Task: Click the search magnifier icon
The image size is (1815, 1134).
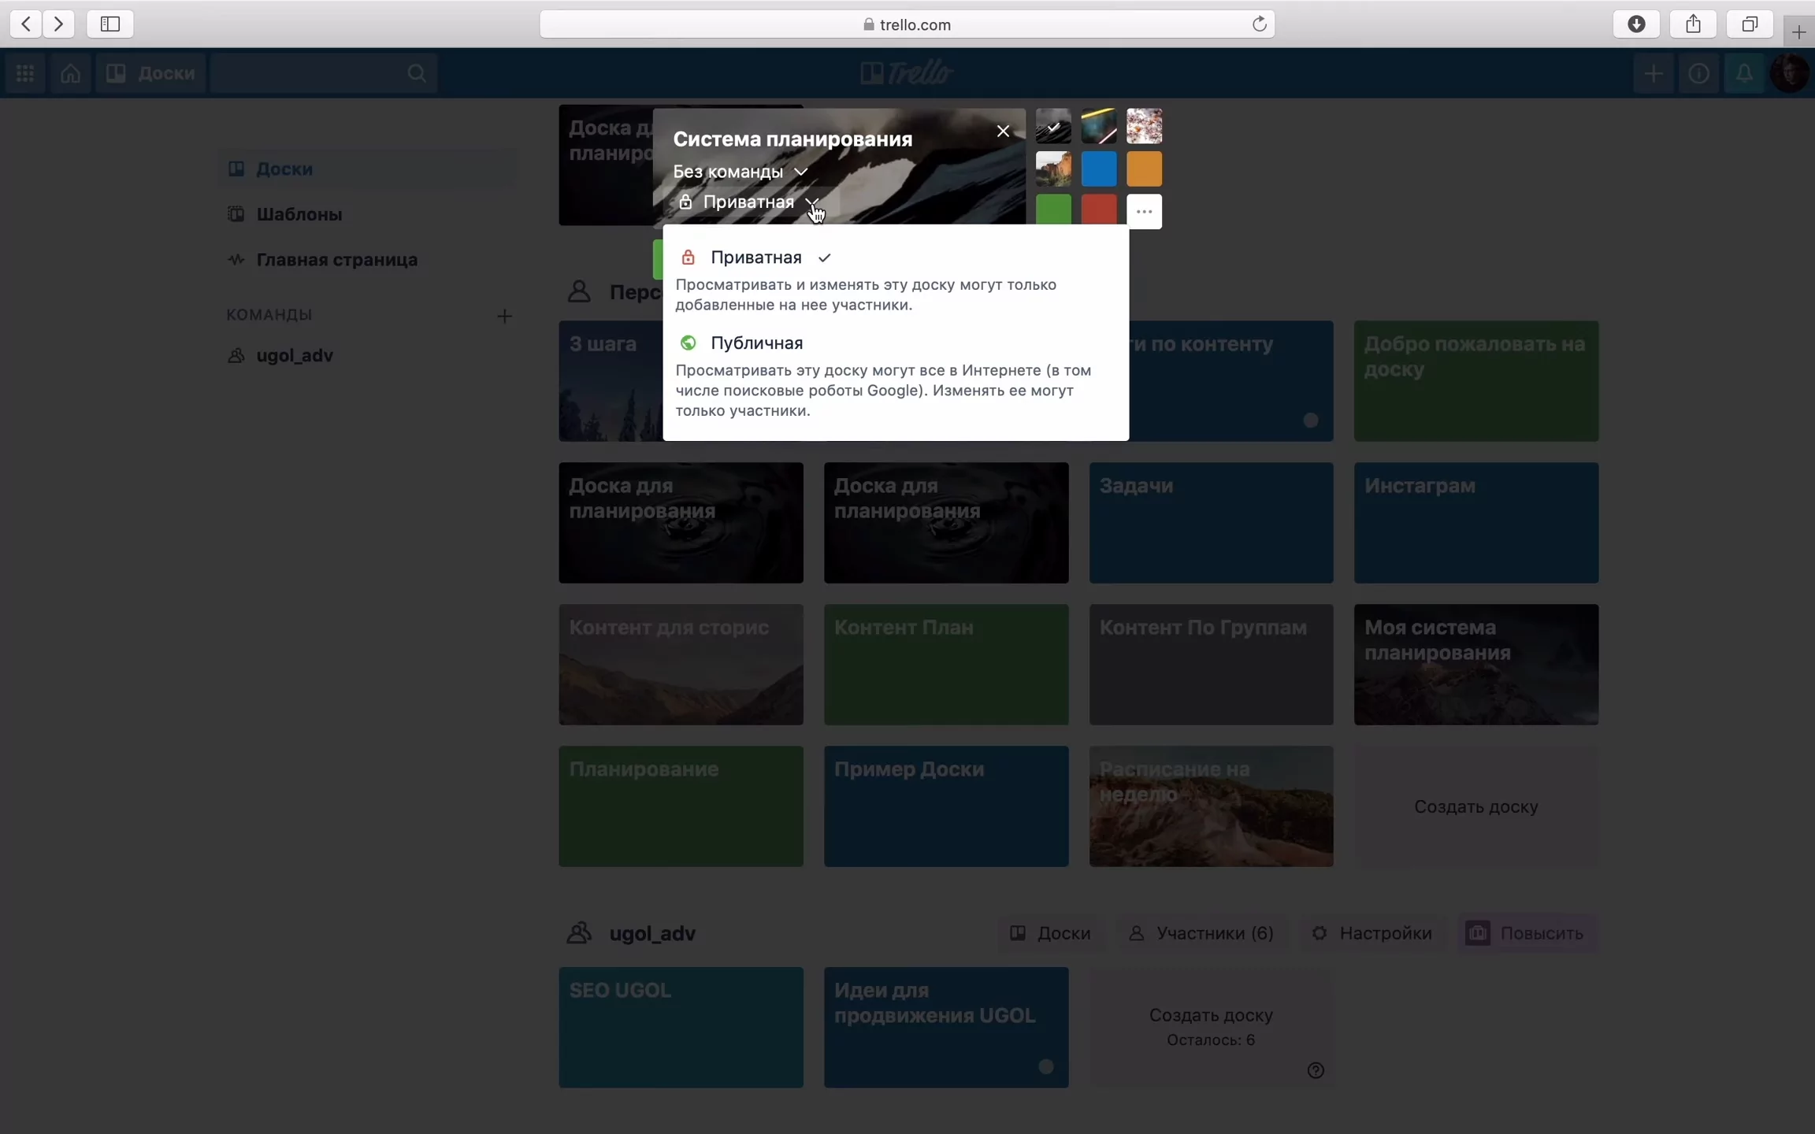Action: point(417,73)
